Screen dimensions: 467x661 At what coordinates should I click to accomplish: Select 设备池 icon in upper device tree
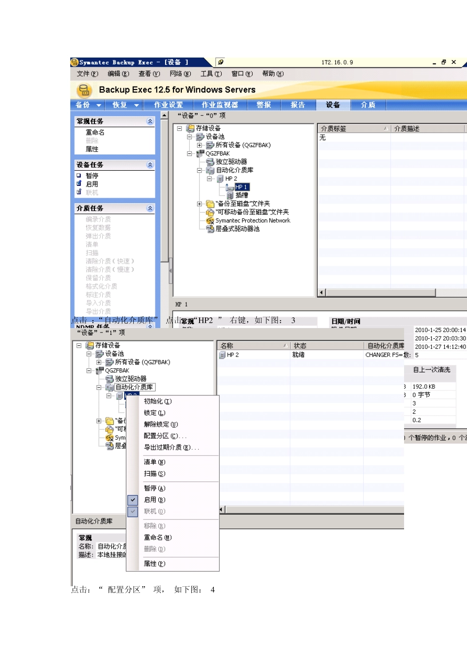click(200, 137)
